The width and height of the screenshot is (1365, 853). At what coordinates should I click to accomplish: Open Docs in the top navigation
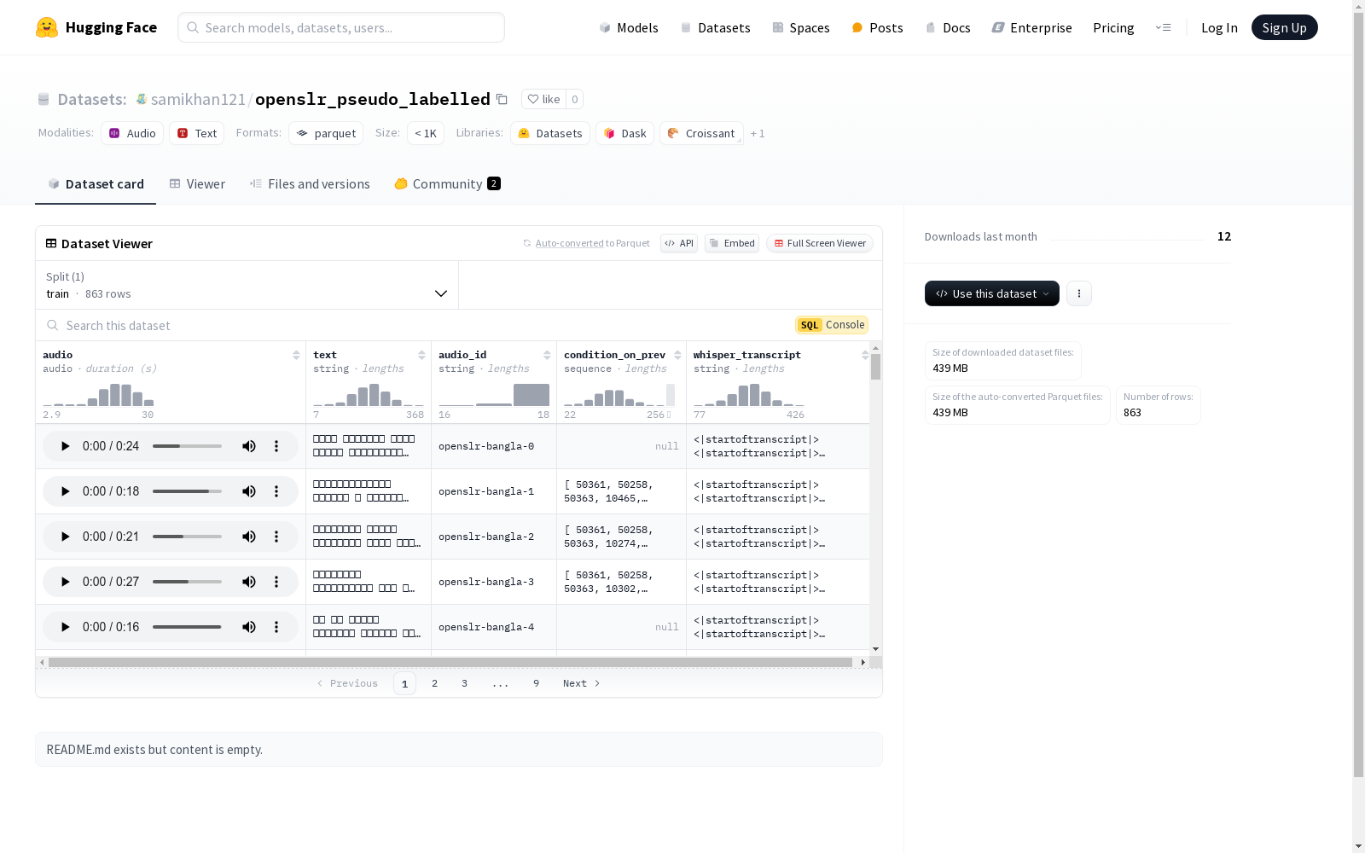click(948, 27)
